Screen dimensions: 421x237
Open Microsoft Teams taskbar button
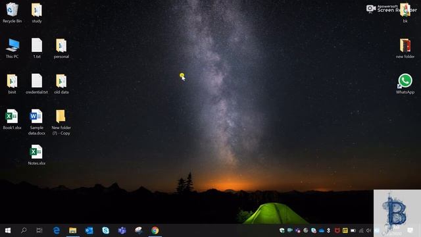[x=122, y=230]
